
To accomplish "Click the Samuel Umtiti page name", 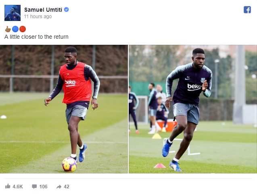I will tap(43, 10).
